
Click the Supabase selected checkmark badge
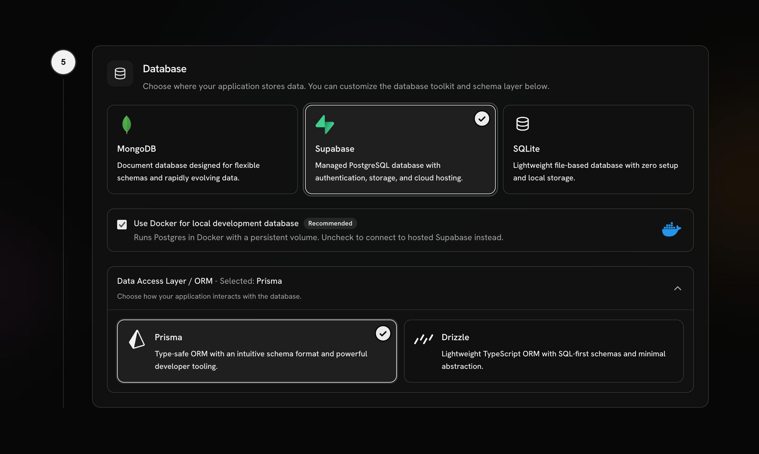(x=482, y=119)
